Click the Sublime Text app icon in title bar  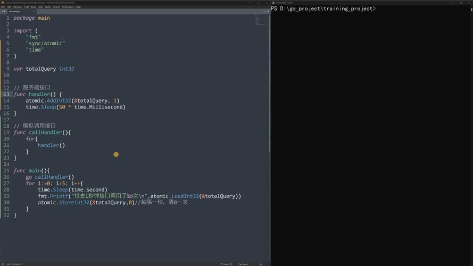coord(3,3)
